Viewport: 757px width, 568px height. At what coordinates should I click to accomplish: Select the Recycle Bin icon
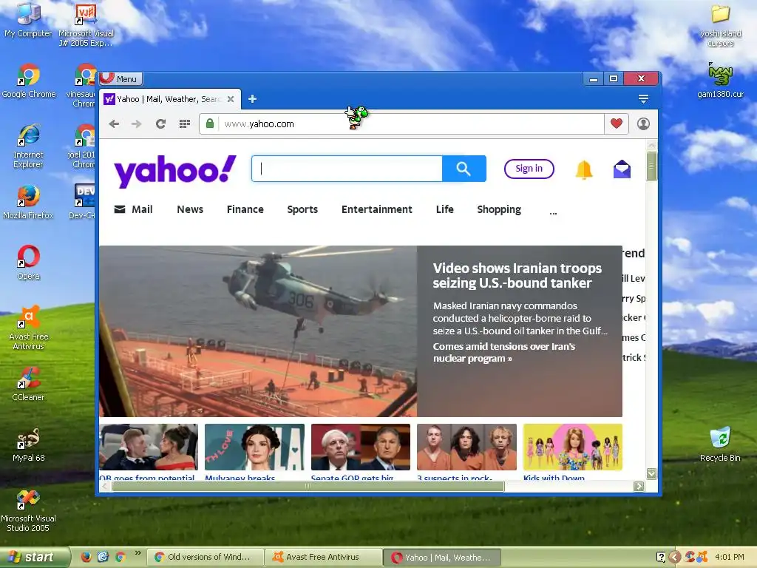click(720, 444)
